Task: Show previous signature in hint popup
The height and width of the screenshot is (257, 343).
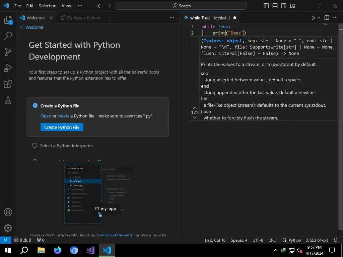Action: click(195, 108)
